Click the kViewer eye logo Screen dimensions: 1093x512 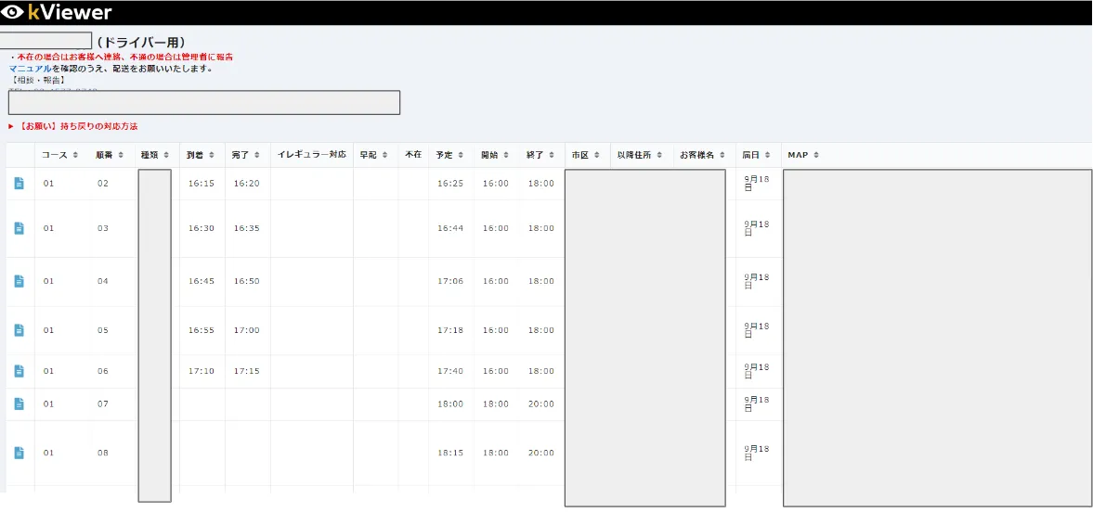point(13,12)
